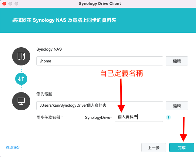196x157 pixels.
Task: Click the info icon beside the task name
Action: coord(168,117)
